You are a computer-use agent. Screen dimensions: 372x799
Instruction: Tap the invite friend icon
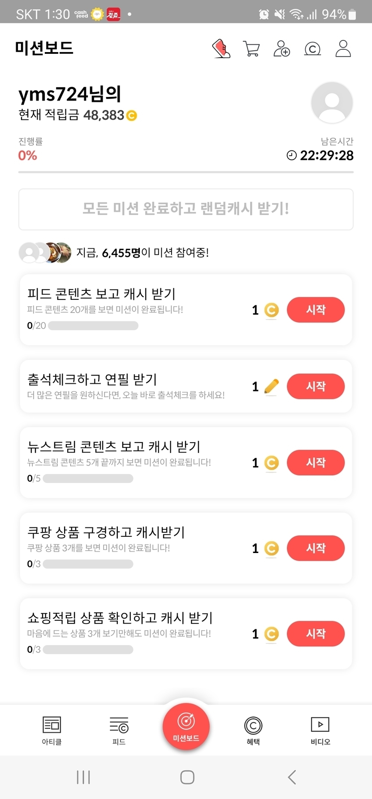click(281, 48)
